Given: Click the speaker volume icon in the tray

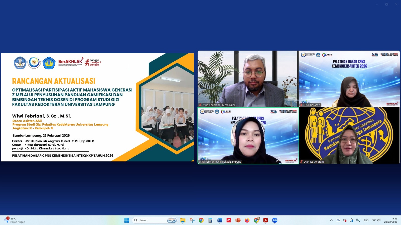Looking at the screenshot, I should 379,220.
